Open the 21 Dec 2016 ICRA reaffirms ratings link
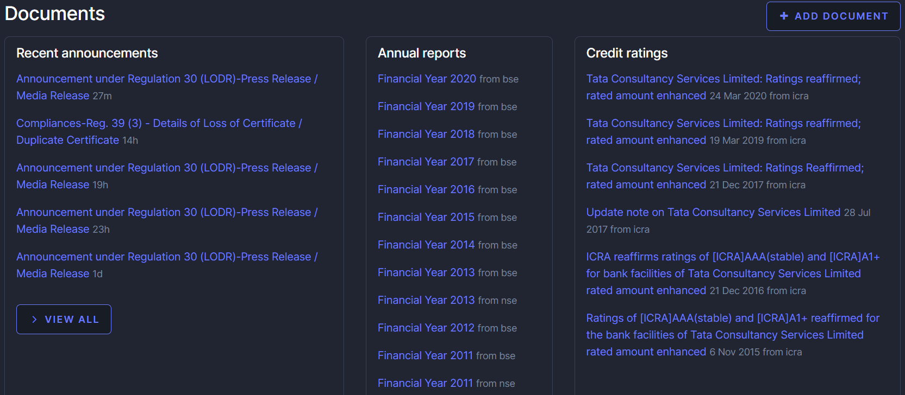905x395 pixels. pyautogui.click(x=733, y=273)
